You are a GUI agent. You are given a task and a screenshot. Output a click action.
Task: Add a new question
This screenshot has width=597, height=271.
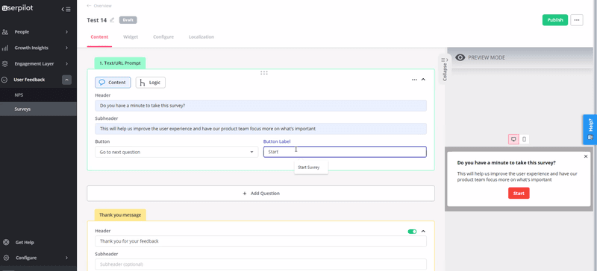click(x=260, y=193)
